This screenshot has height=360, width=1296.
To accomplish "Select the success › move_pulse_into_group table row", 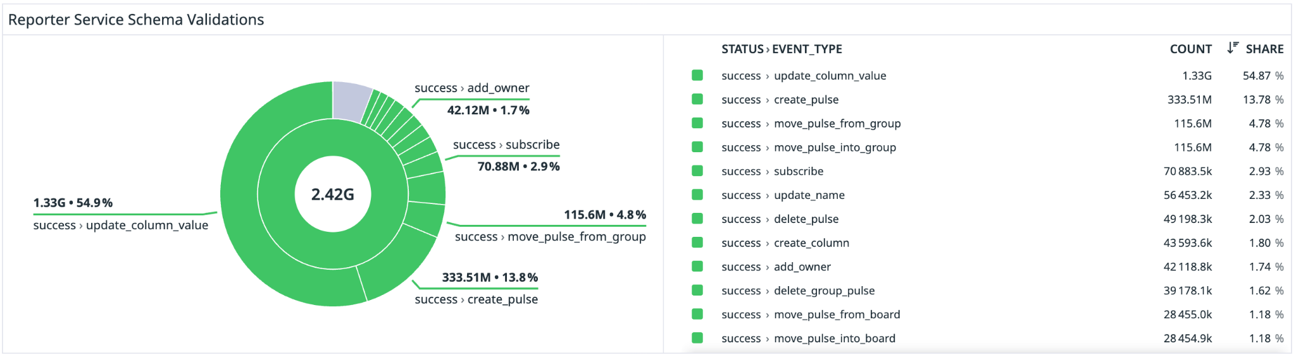I will 808,148.
